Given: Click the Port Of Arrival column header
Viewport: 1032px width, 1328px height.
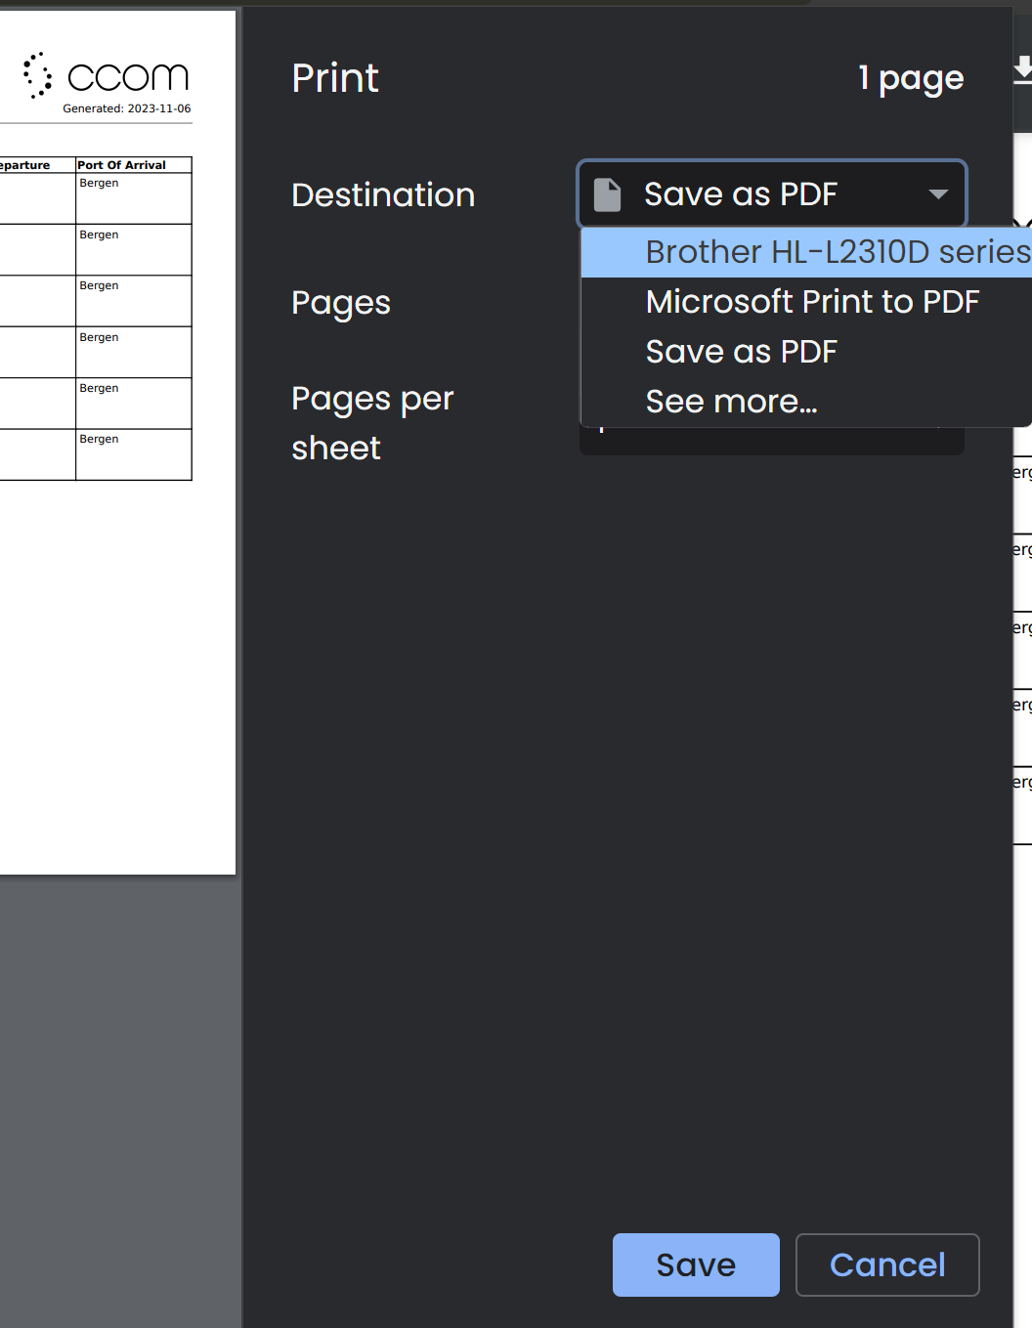Looking at the screenshot, I should click(122, 165).
